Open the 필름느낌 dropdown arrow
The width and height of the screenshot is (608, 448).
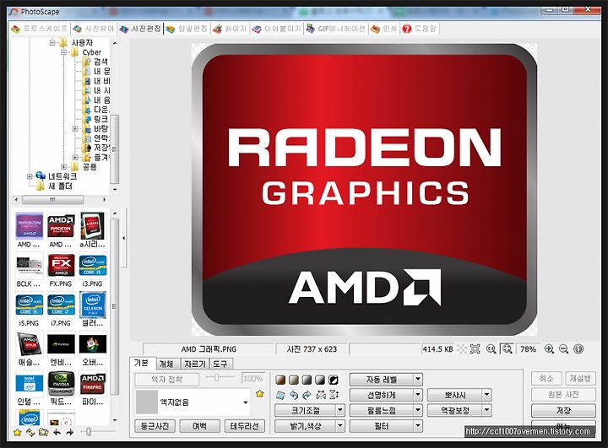click(418, 410)
